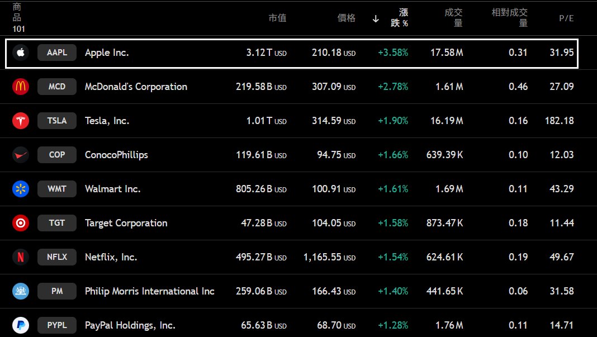Select the Tesla red logo icon

click(21, 121)
